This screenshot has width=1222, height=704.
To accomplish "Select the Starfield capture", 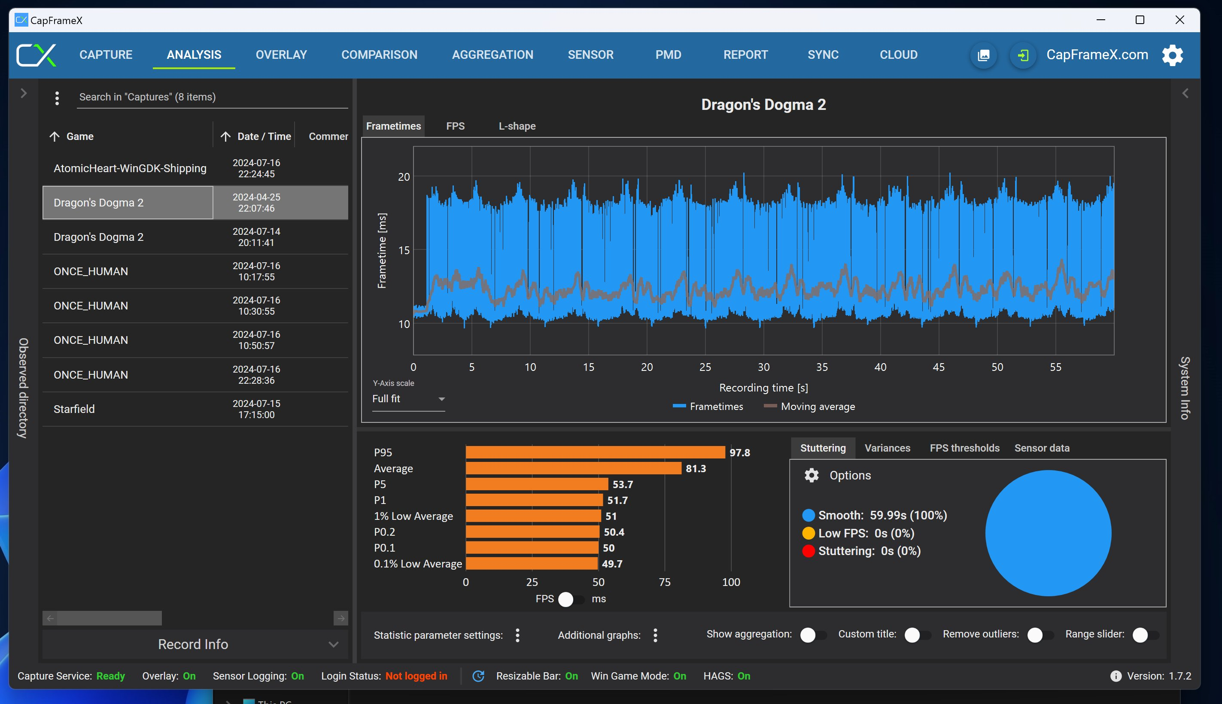I will (x=195, y=409).
